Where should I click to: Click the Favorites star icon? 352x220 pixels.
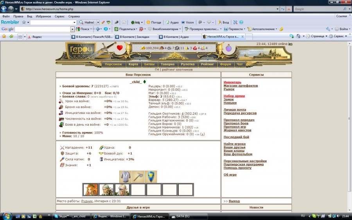tap(4, 36)
